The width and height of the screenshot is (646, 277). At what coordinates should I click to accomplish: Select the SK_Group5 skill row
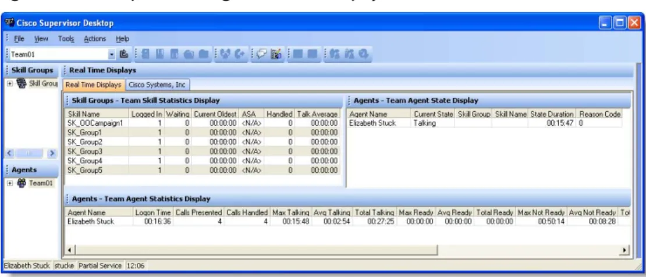[203, 170]
